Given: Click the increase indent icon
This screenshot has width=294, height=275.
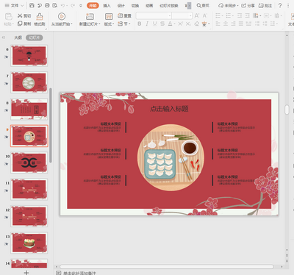Looking at the screenshot, I should point(248,15).
